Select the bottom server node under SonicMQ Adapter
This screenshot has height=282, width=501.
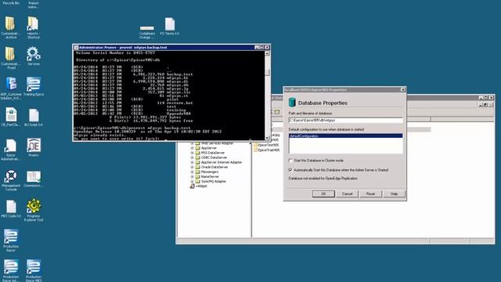(199, 186)
